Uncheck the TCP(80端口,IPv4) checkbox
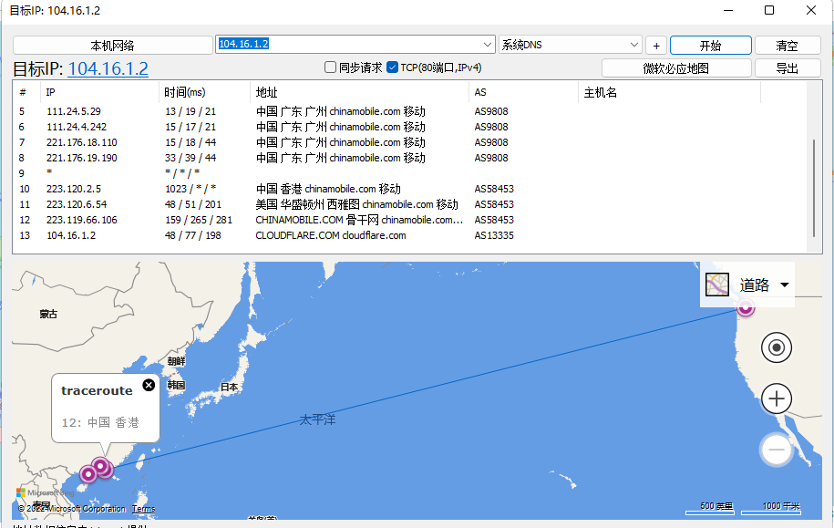 coord(393,67)
